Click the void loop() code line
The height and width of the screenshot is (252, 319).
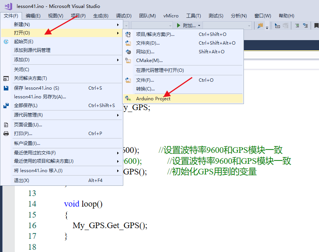[83, 204]
